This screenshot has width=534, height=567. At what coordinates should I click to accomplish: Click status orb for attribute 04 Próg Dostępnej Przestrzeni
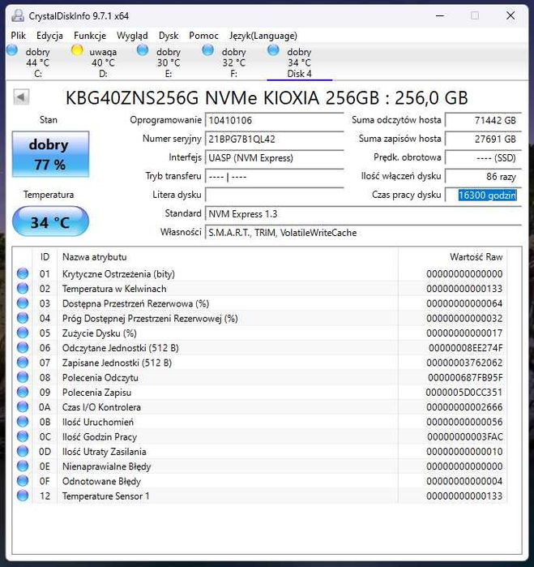pos(23,318)
